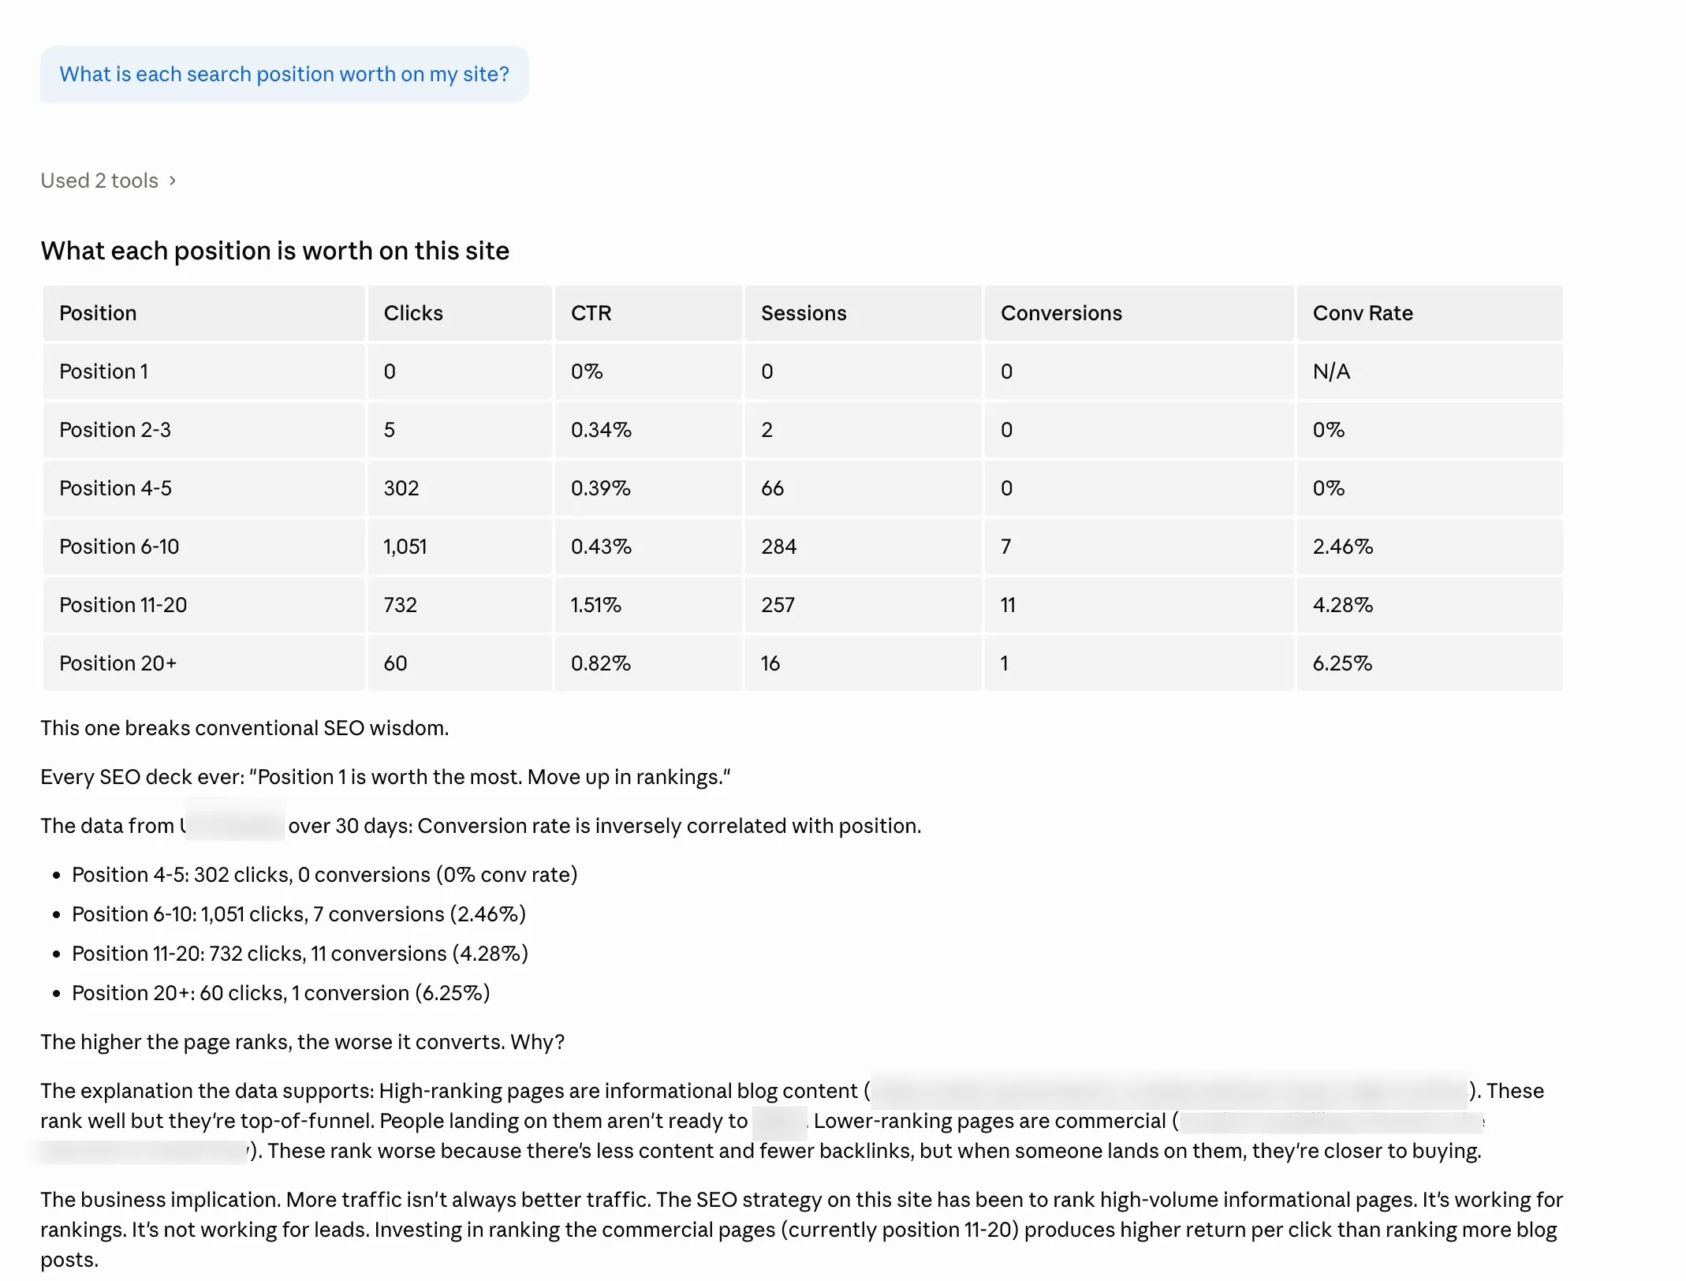Image resolution: width=1686 pixels, height=1281 pixels.
Task: Click the N/A conversion rate cell
Action: [1331, 372]
